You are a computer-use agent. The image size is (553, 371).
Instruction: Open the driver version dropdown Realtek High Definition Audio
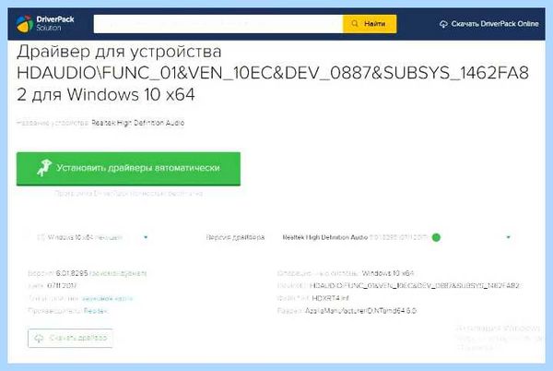(396, 237)
